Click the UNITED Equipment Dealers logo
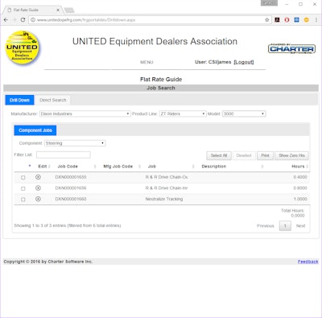322x318 pixels. (23, 47)
